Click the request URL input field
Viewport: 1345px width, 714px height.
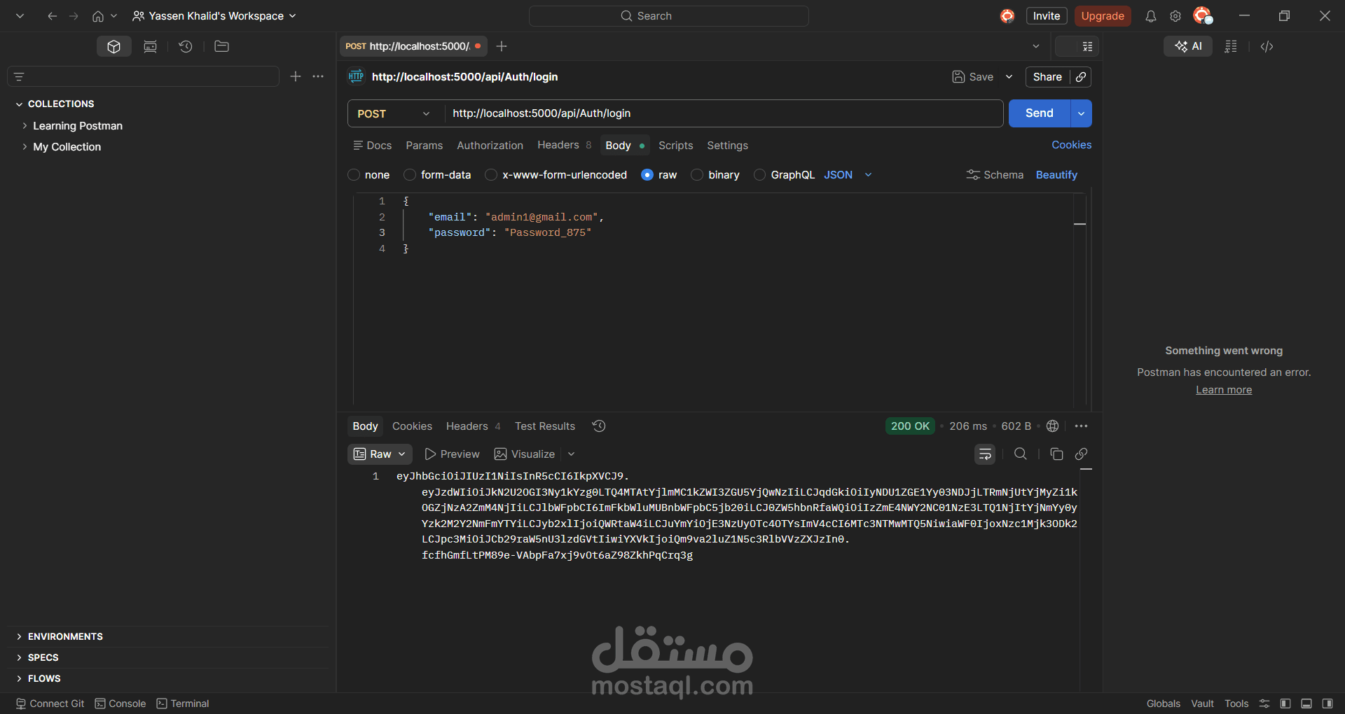pos(723,113)
